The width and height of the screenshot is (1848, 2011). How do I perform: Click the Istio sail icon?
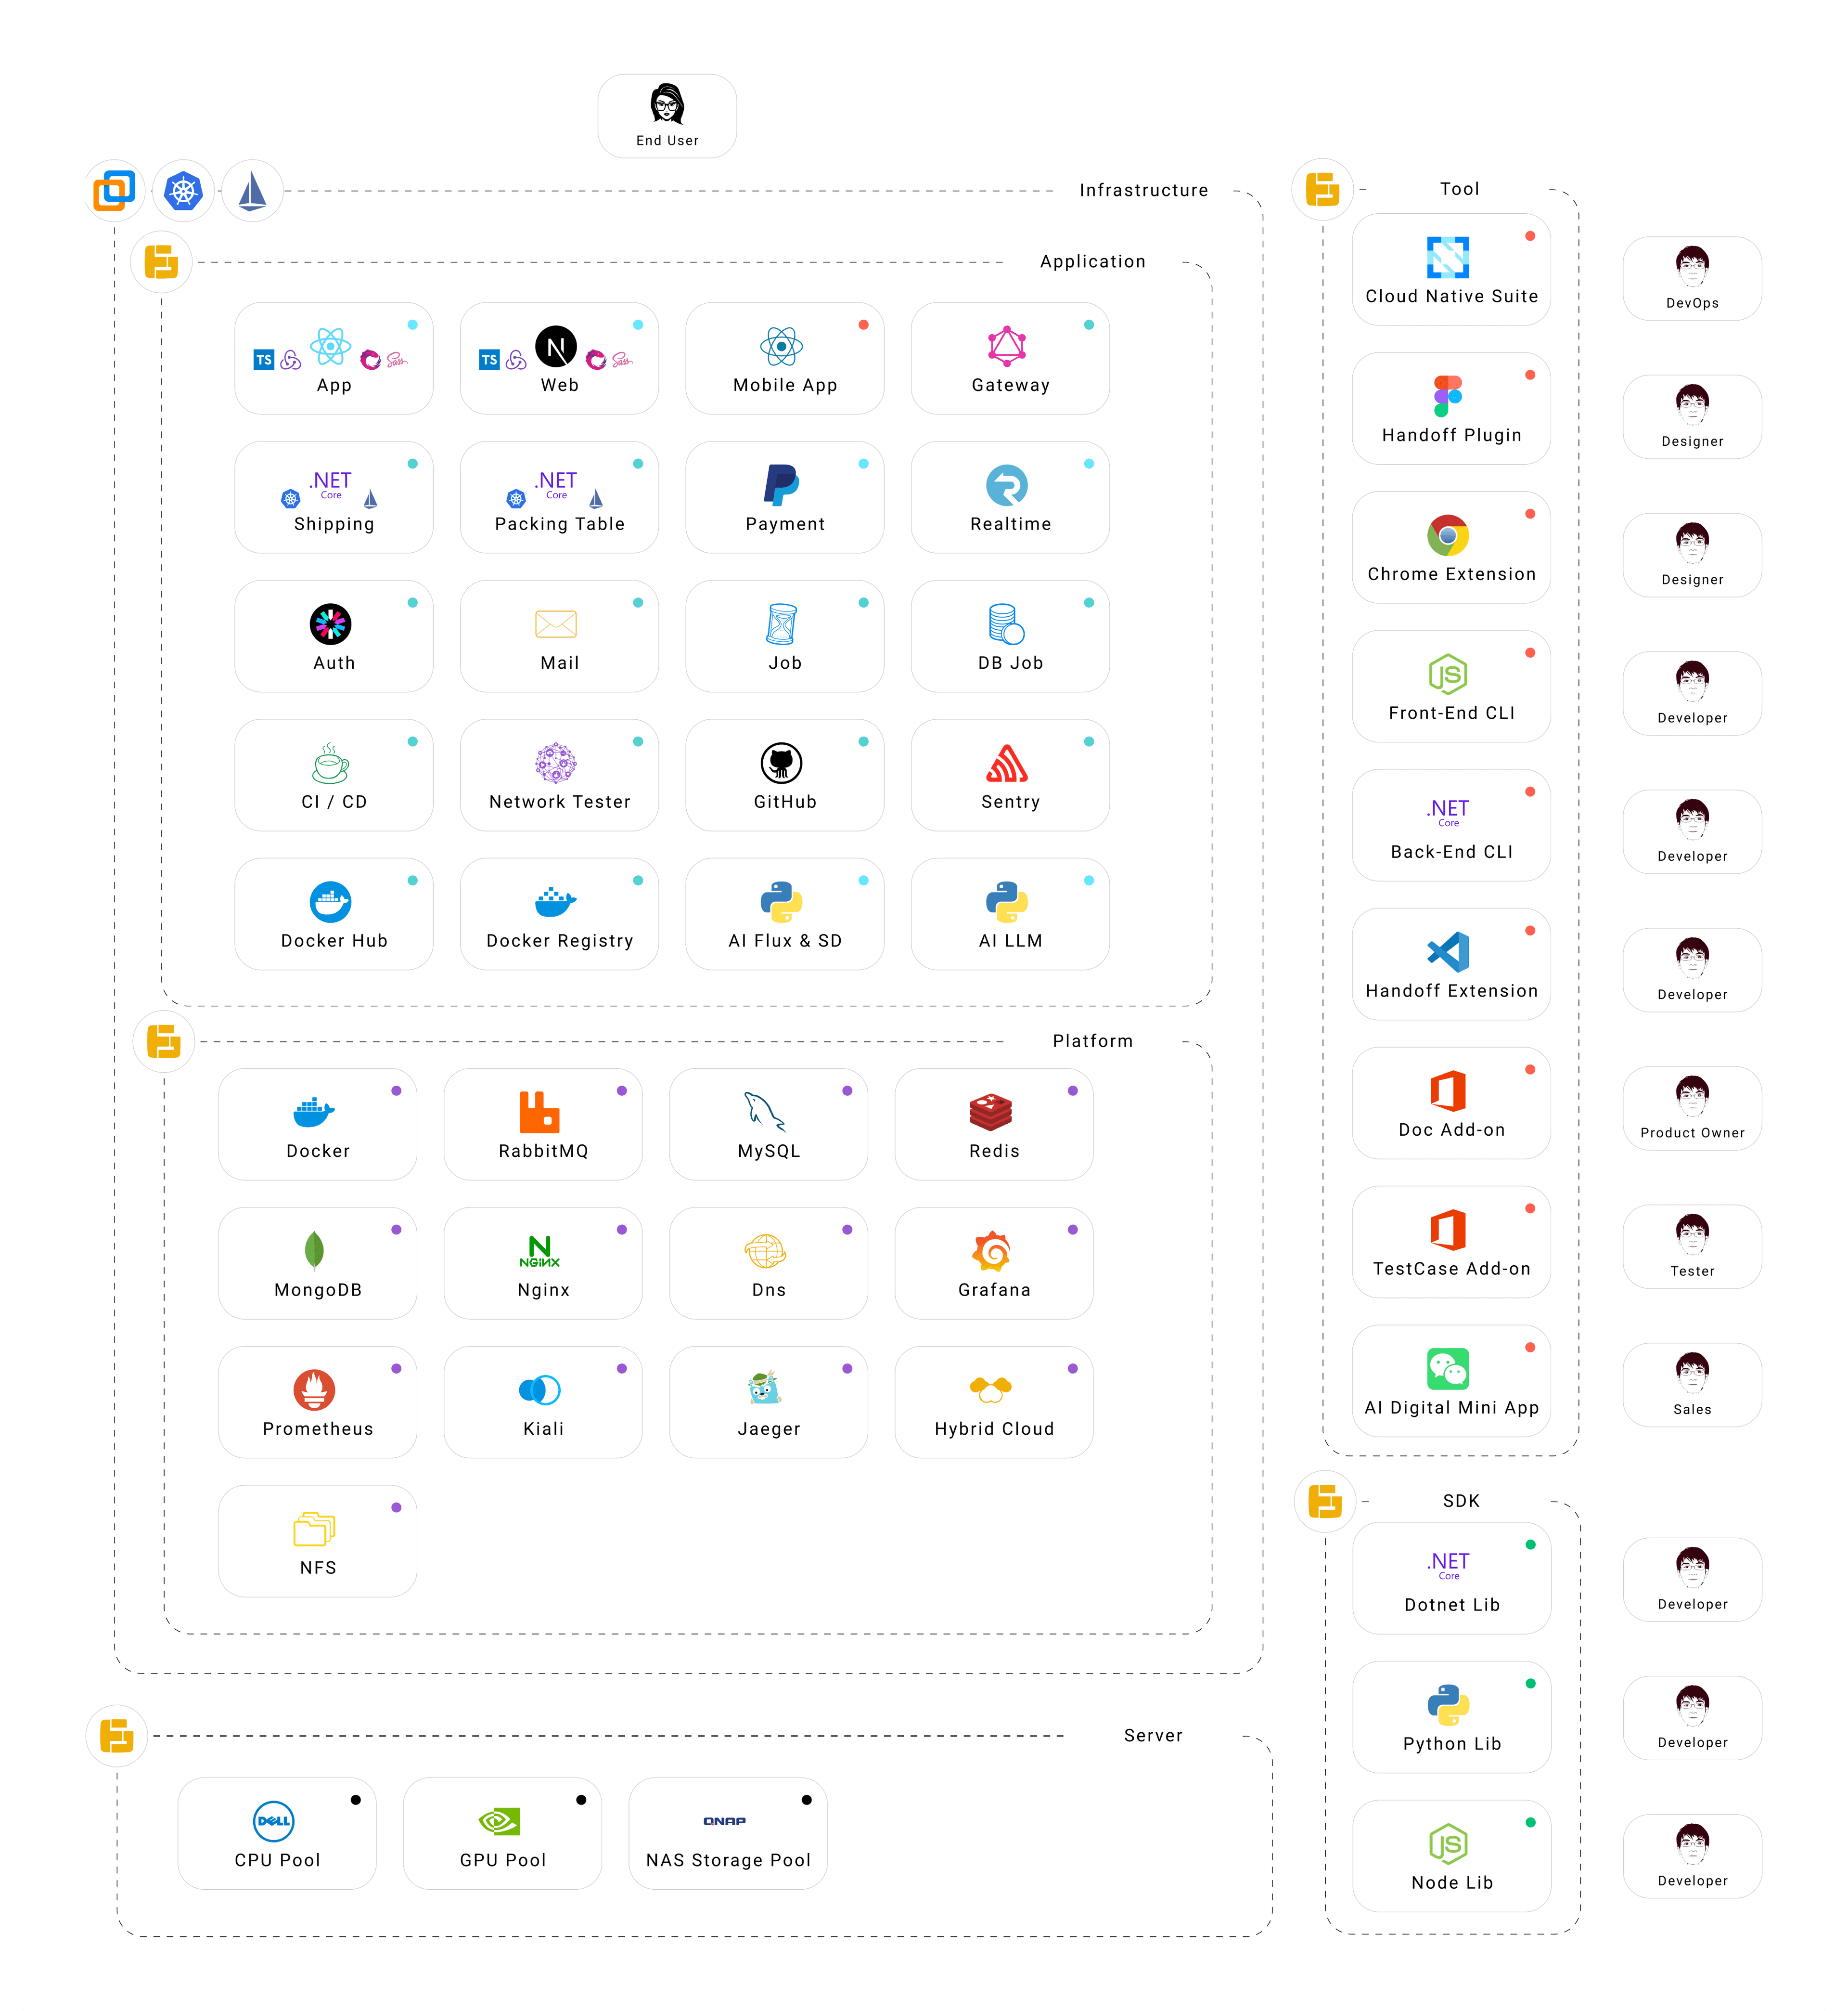[252, 190]
